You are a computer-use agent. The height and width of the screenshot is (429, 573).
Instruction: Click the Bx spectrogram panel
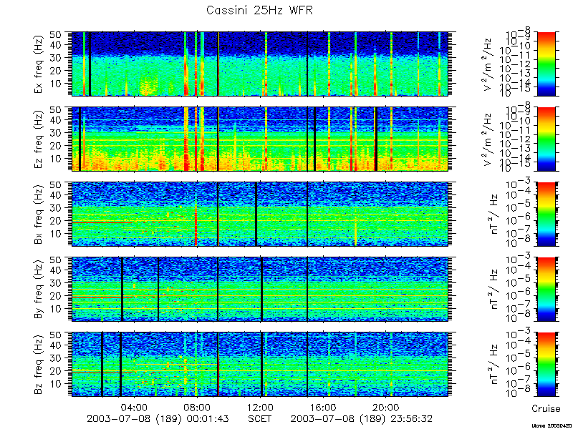point(260,214)
